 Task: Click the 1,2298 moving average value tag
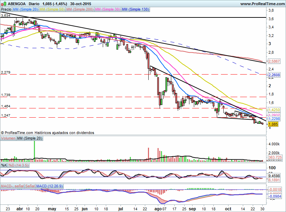(274, 119)
